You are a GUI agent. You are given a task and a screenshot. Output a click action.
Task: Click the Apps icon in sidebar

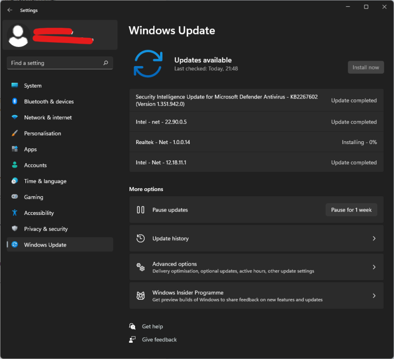[15, 149]
